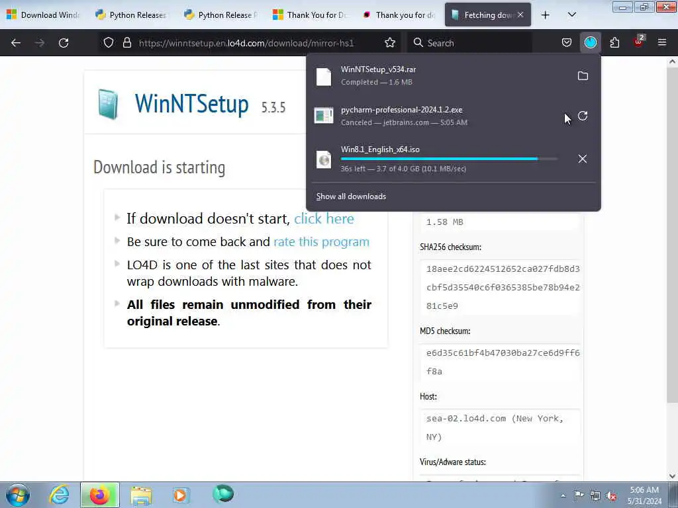Image resolution: width=678 pixels, height=508 pixels.
Task: Open Windows Explorer from taskbar
Action: 141,495
